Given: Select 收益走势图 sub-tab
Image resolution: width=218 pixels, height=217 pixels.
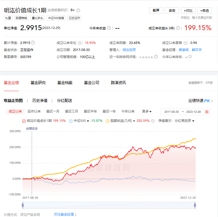Looking at the screenshot, I should pos(13,100).
